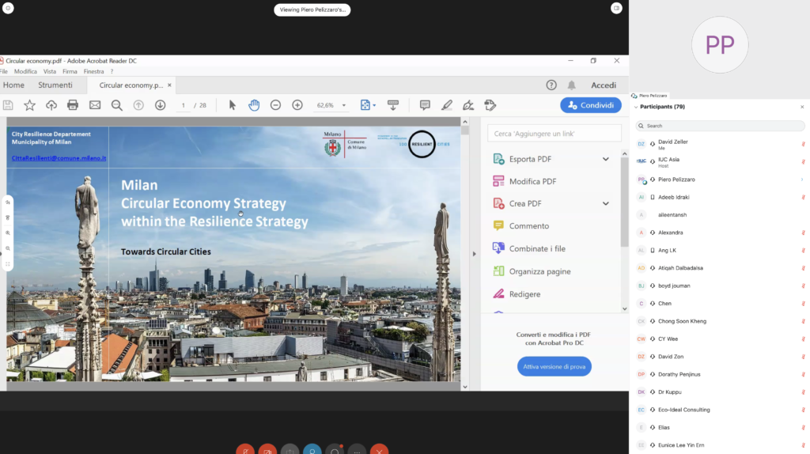Click the zoom in plus icon

coord(297,105)
